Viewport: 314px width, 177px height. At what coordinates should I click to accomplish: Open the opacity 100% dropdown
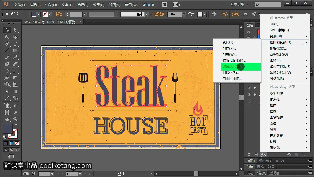point(184,14)
